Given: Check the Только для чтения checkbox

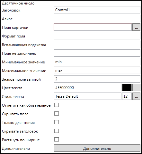Looking at the screenshot, I should [x=57, y=122].
